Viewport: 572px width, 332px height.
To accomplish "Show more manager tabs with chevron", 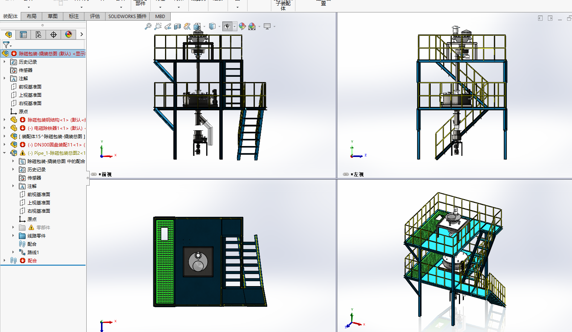I will coord(81,35).
